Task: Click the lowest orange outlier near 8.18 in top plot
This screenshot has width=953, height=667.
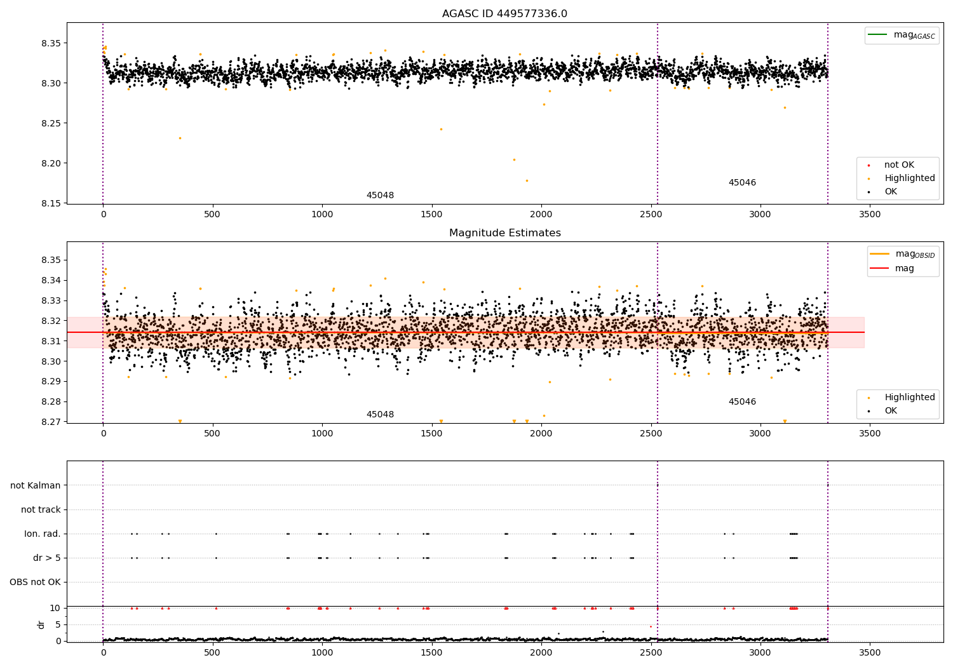Action: (527, 180)
